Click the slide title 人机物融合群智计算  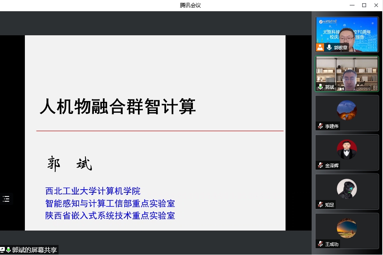tap(118, 107)
